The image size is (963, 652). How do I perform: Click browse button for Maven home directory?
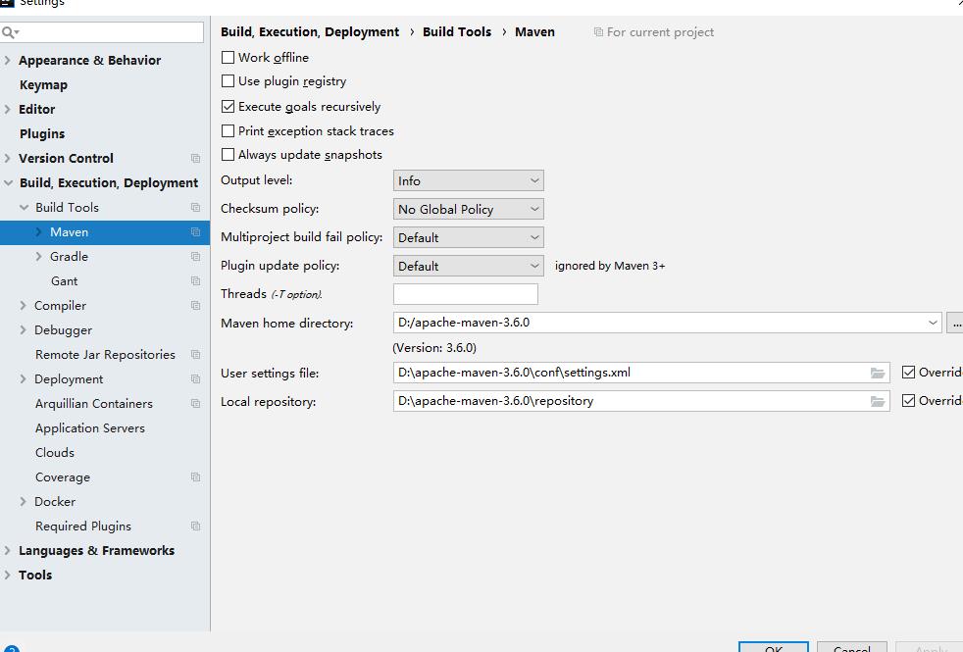955,323
